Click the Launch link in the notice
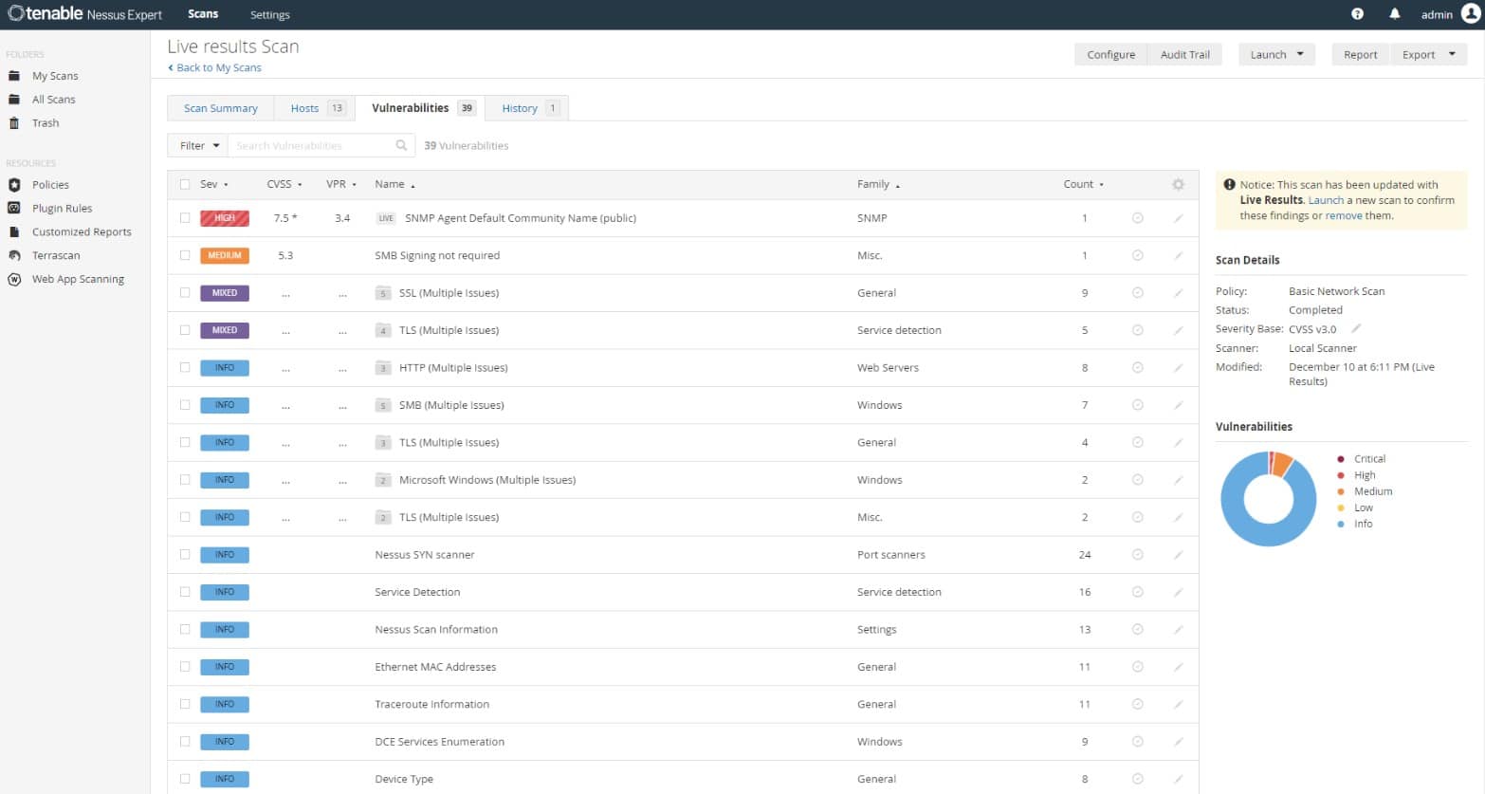Screen dimensions: 1485x794 [1326, 200]
